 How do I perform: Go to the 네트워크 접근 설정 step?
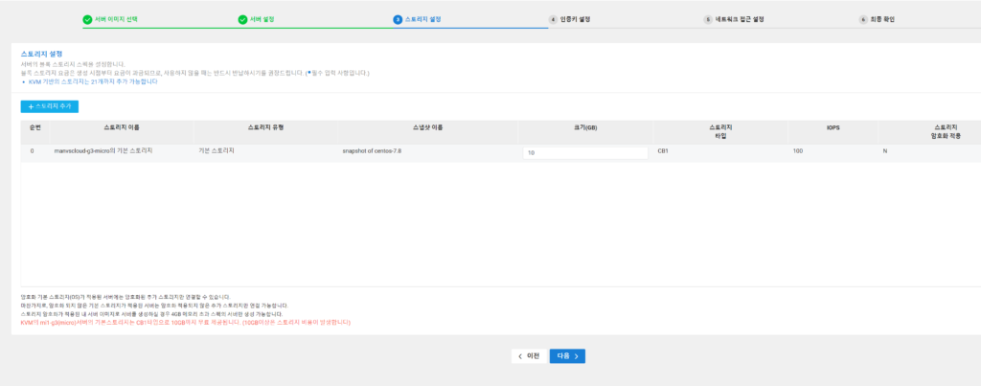[740, 19]
